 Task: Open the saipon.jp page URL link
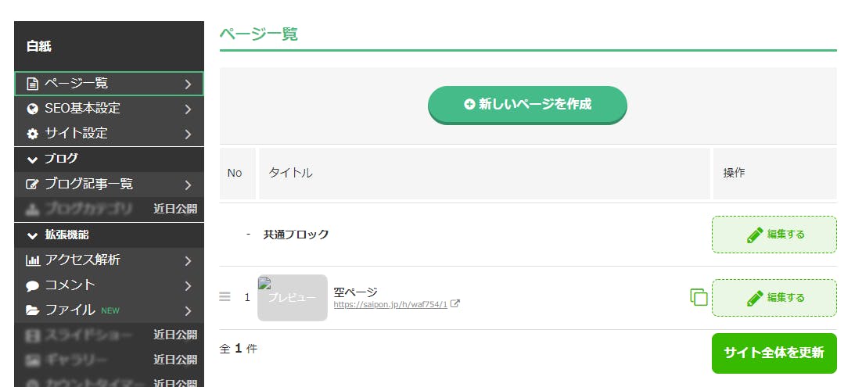[390, 305]
